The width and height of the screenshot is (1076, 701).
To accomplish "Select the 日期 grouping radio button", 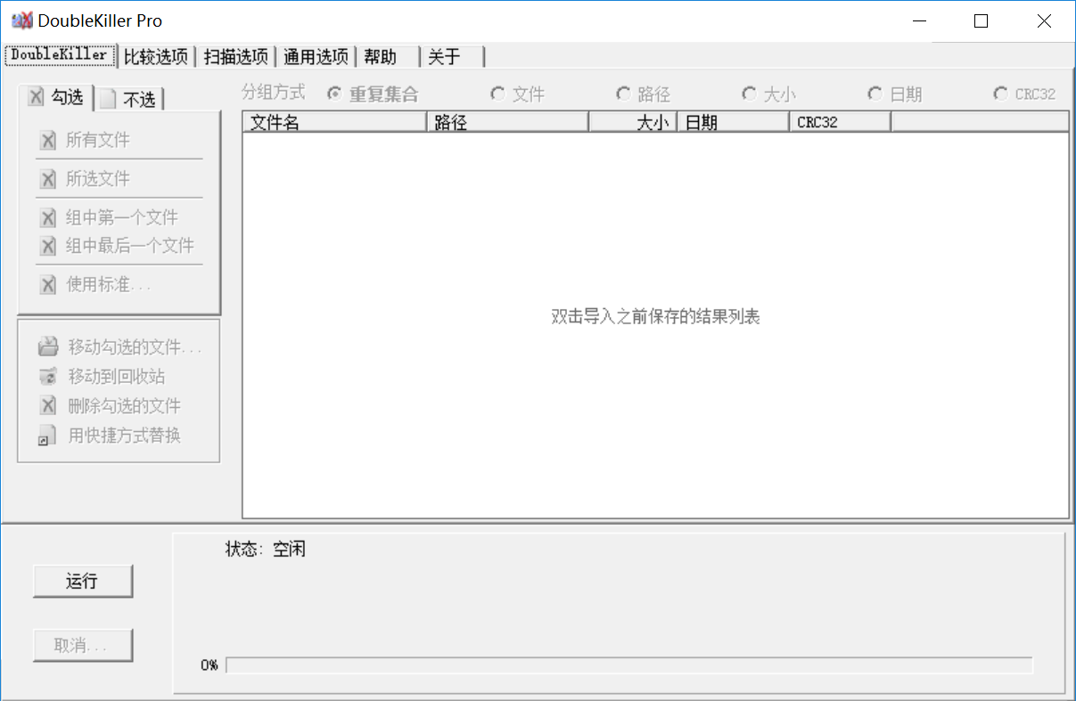I will pos(875,93).
